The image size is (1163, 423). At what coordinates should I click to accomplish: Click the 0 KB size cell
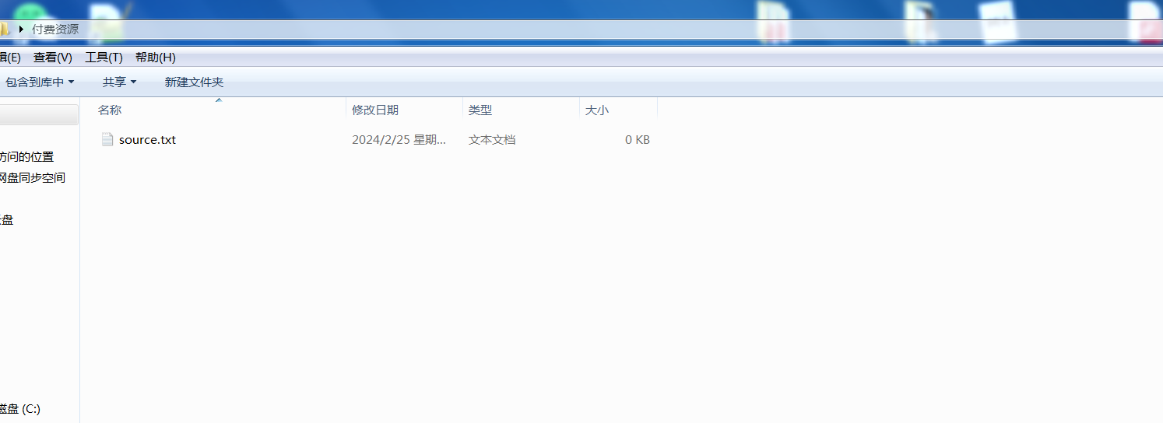[638, 140]
